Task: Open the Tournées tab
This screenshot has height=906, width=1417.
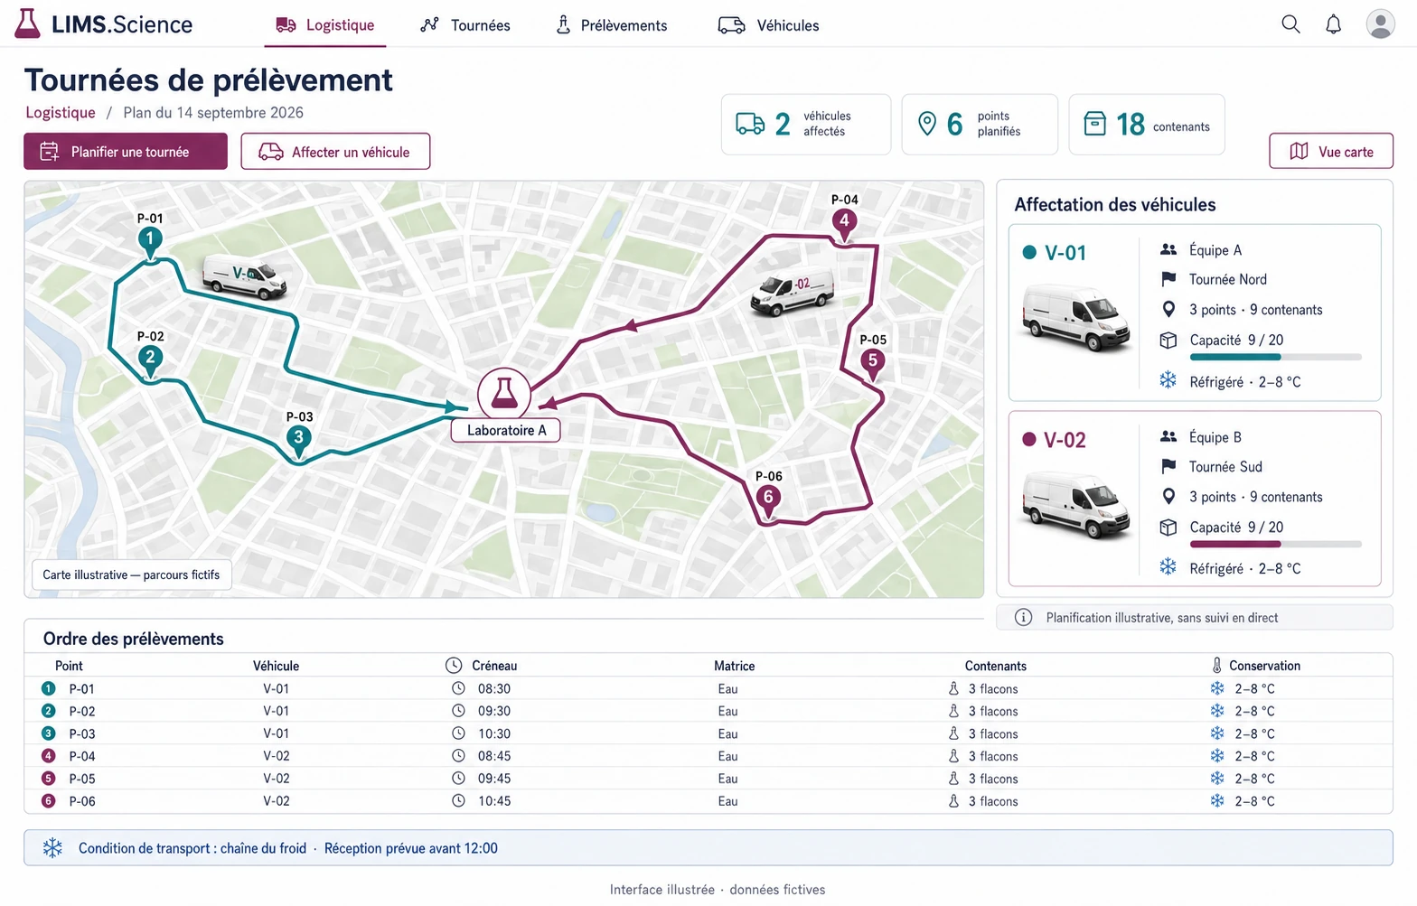Action: click(465, 25)
